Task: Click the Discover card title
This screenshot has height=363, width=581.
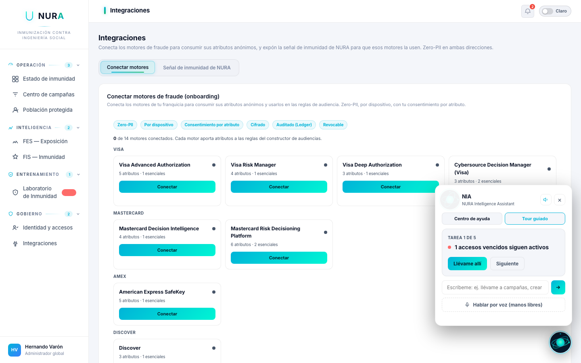Action: pos(130,348)
